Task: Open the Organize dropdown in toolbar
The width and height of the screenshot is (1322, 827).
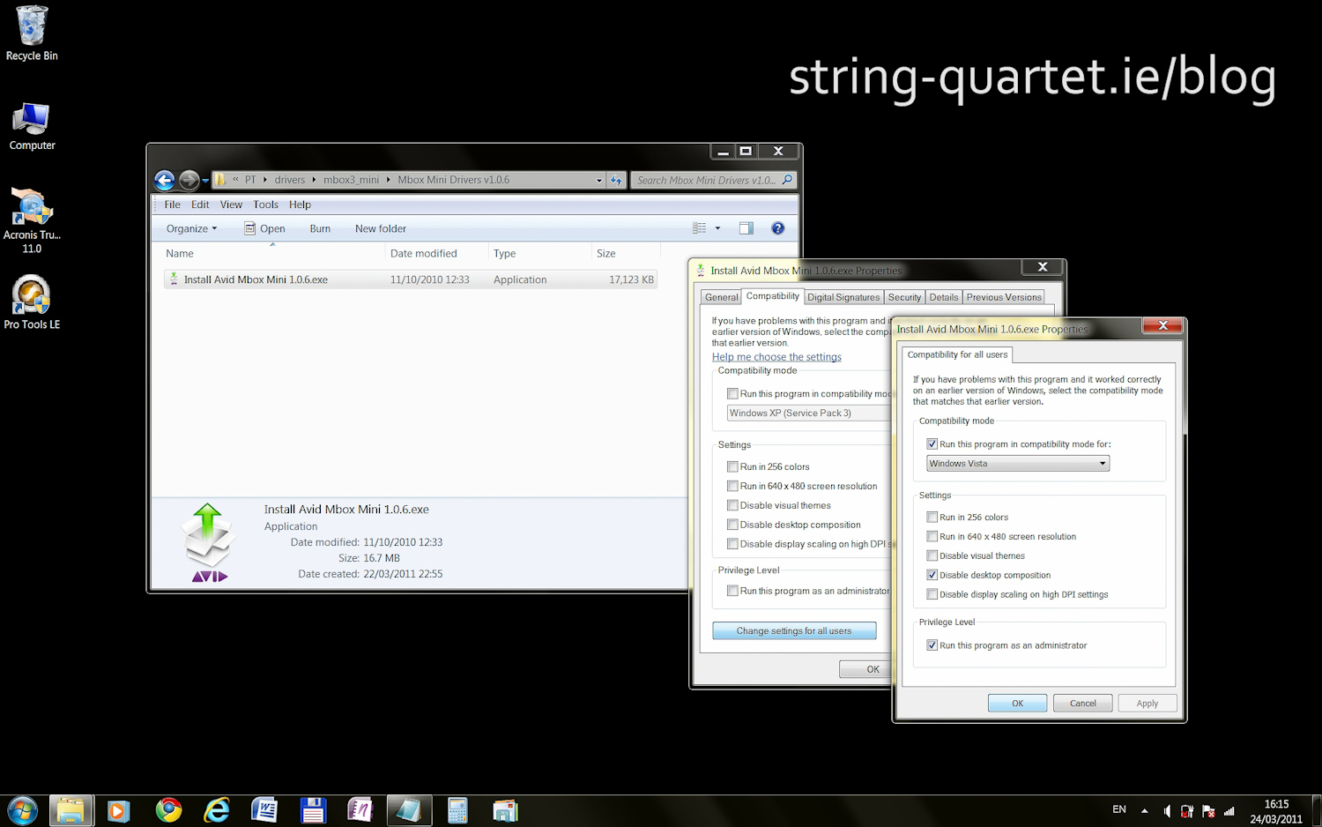Action: tap(191, 228)
